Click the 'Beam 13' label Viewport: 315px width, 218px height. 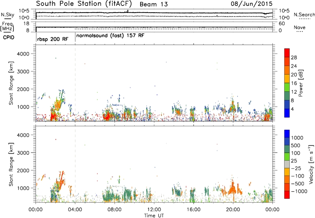[154, 4]
